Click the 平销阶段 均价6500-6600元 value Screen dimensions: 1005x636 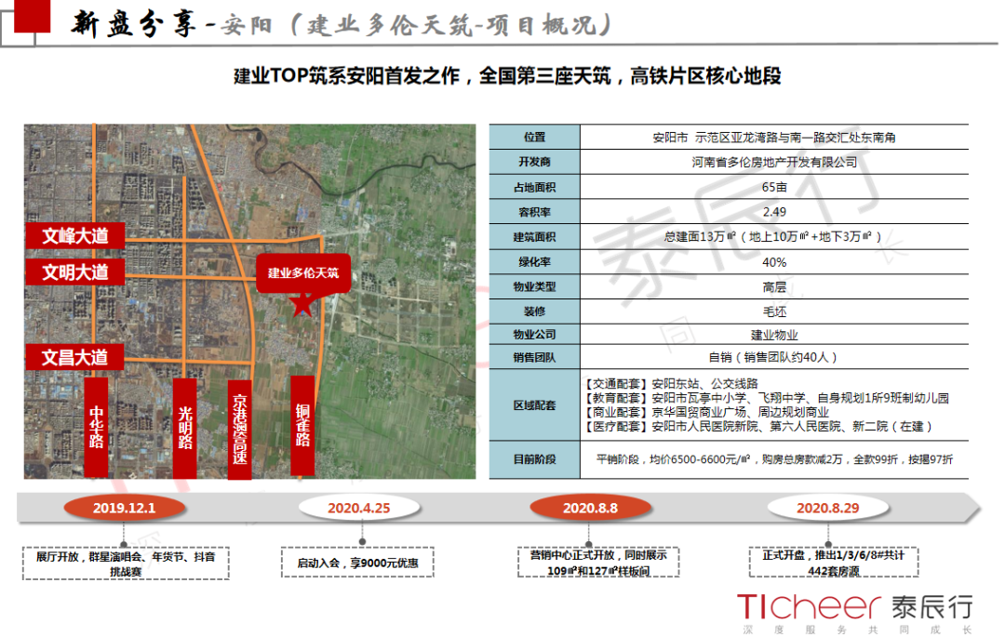pyautogui.click(x=774, y=459)
